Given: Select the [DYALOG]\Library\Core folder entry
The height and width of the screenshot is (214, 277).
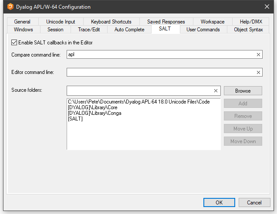Looking at the screenshot, I should (x=93, y=107).
